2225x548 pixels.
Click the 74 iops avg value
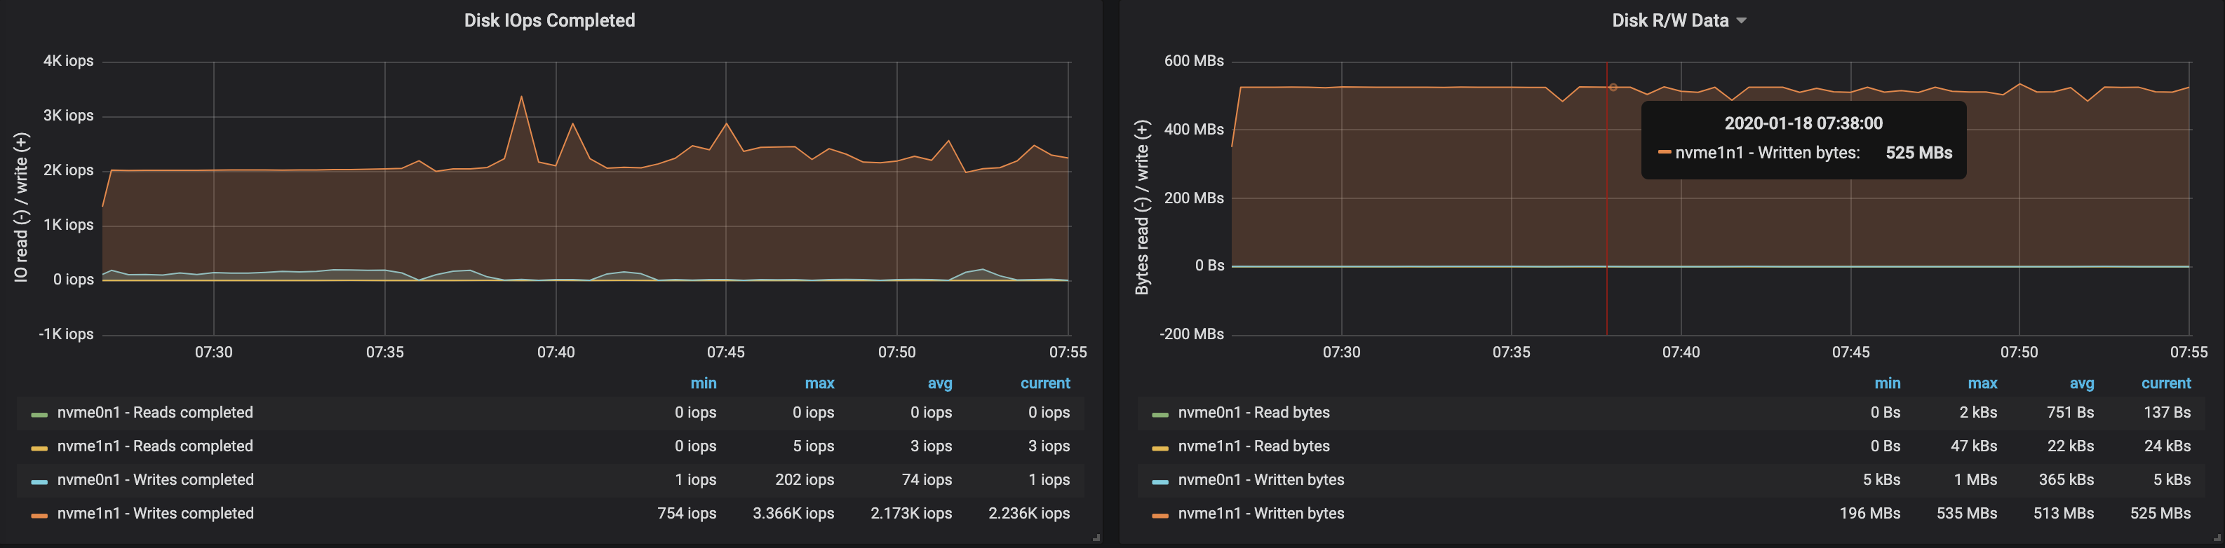click(927, 480)
